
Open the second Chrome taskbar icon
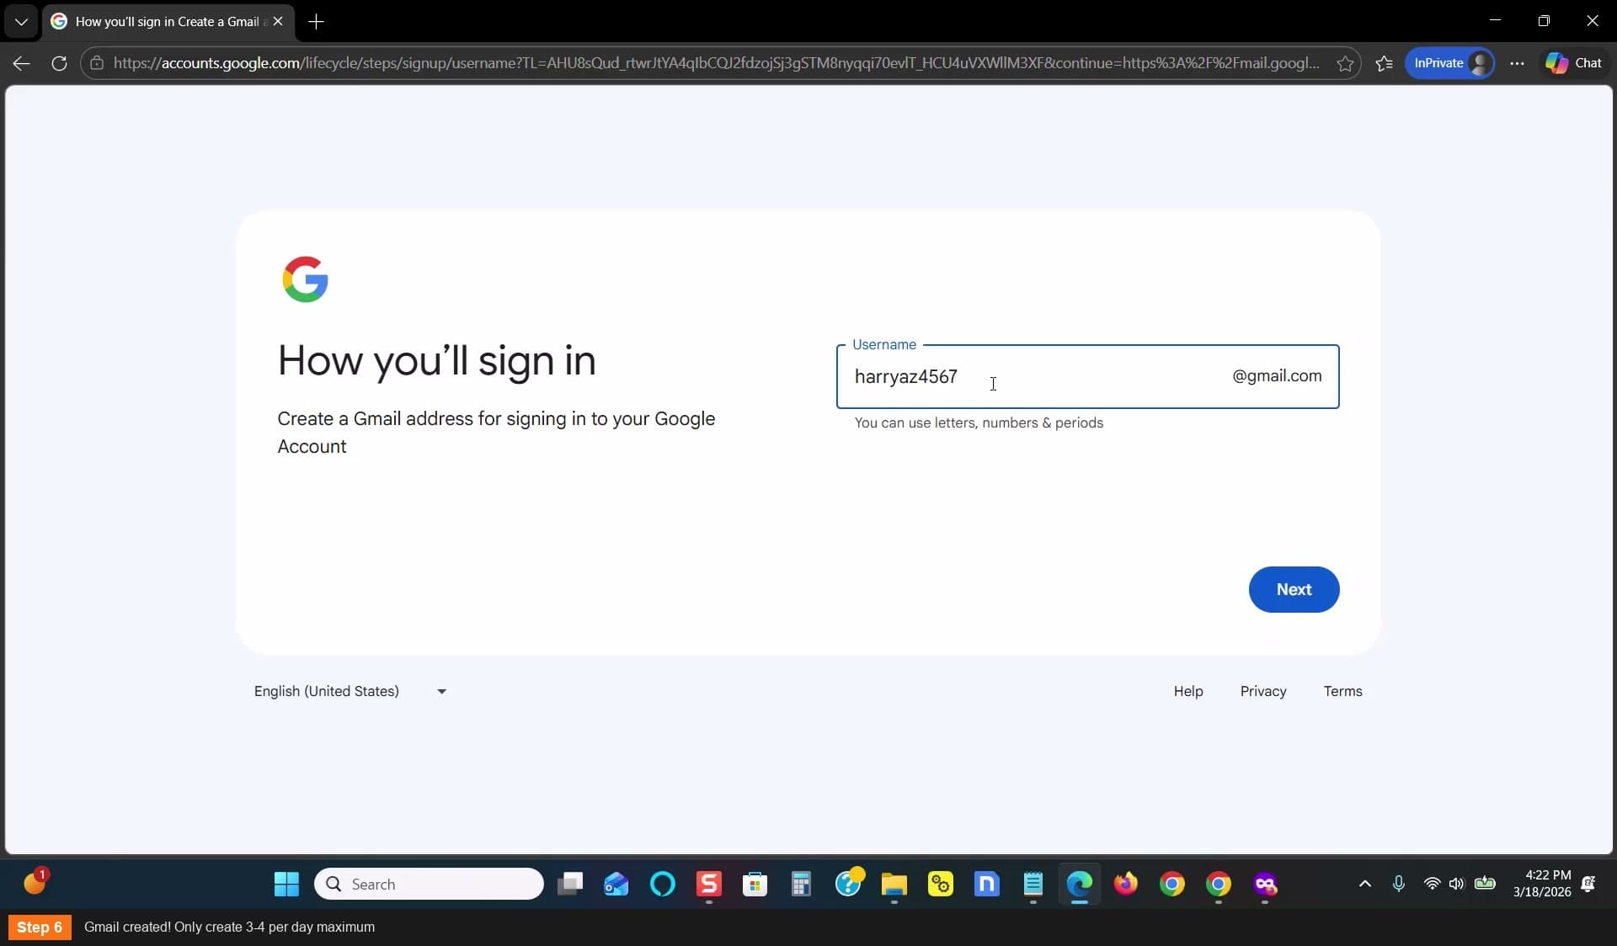[x=1219, y=884]
